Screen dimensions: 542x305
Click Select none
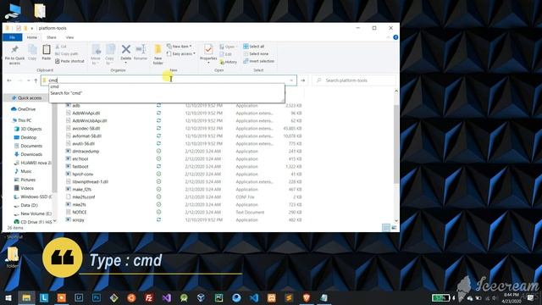256,53
